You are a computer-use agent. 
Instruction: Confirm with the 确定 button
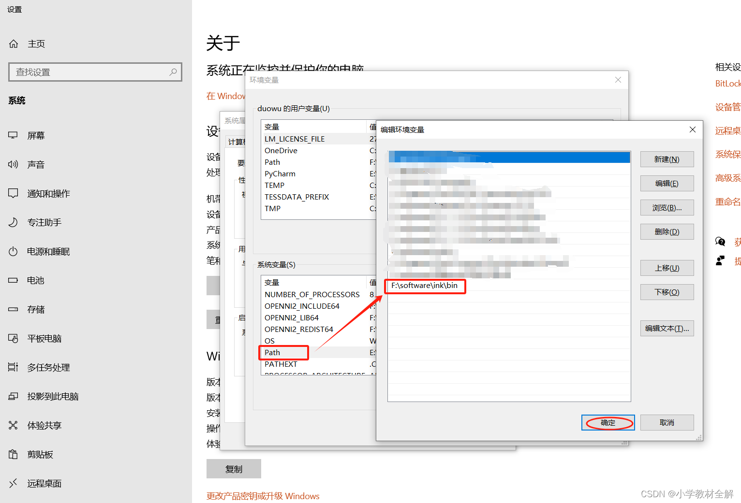608,422
